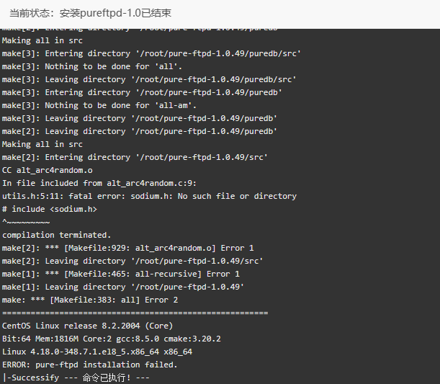Click the 'Linux 4.18.0-348.7.1.el8_5.x86_64' kernel line

tap(97, 352)
